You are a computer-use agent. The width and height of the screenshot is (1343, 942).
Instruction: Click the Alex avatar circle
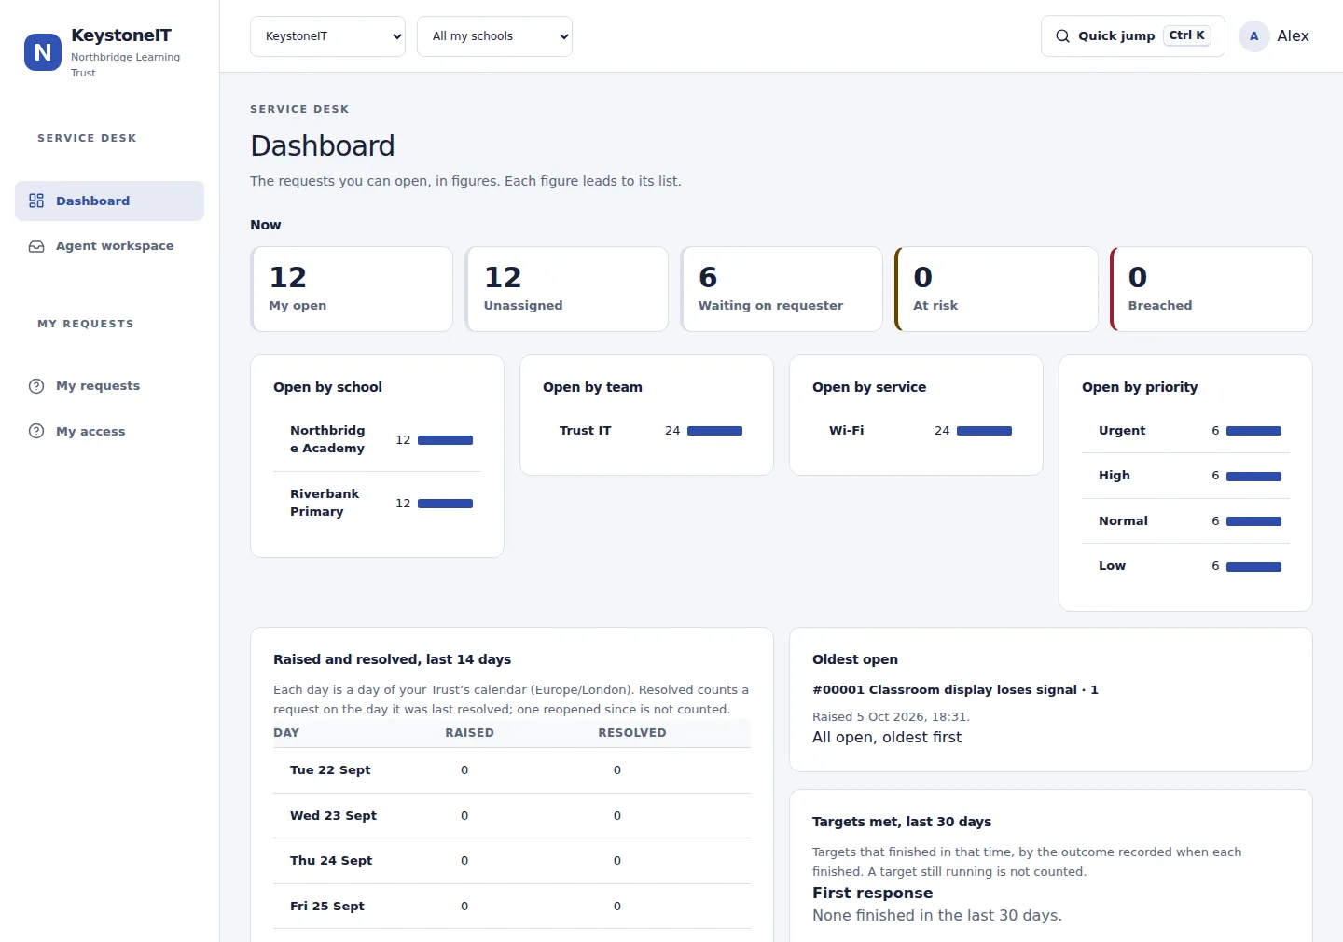(x=1253, y=36)
